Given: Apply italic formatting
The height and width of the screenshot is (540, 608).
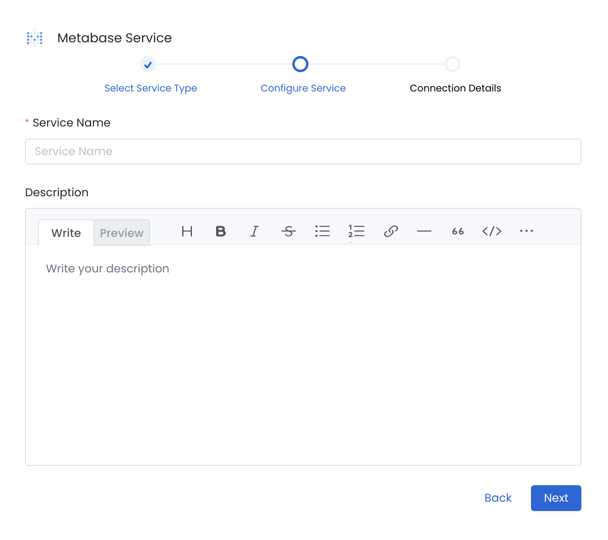Looking at the screenshot, I should (x=254, y=232).
